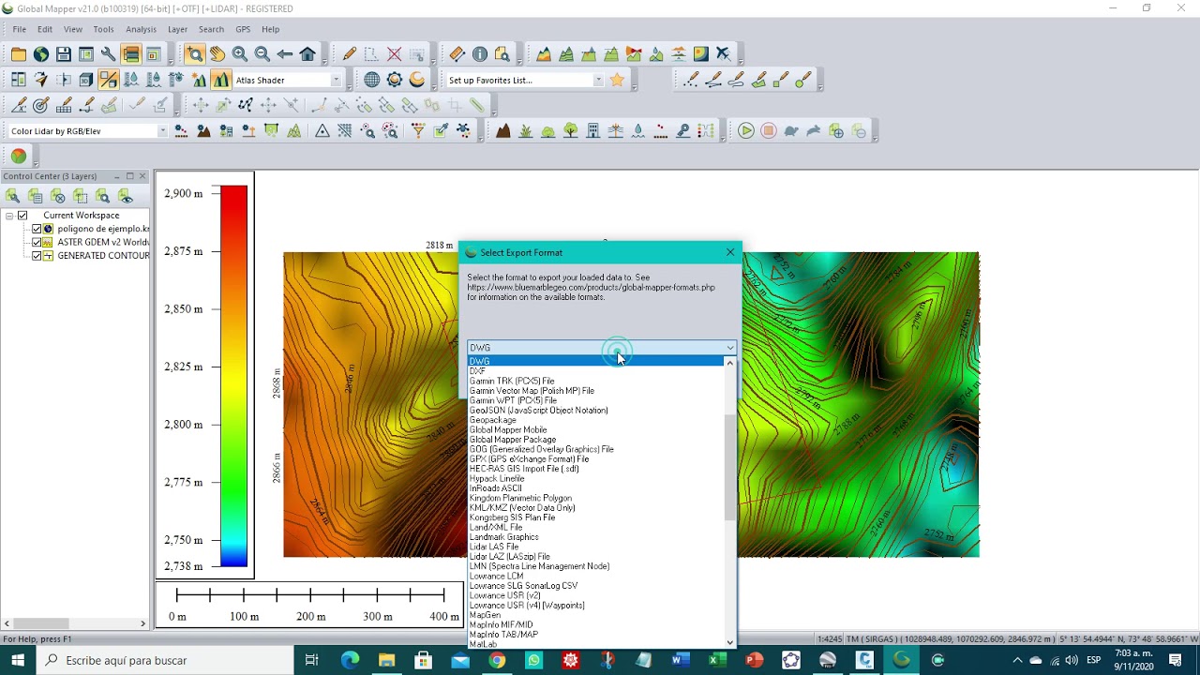This screenshot has height=675, width=1200.
Task: Click the Home full view icon
Action: (x=307, y=54)
